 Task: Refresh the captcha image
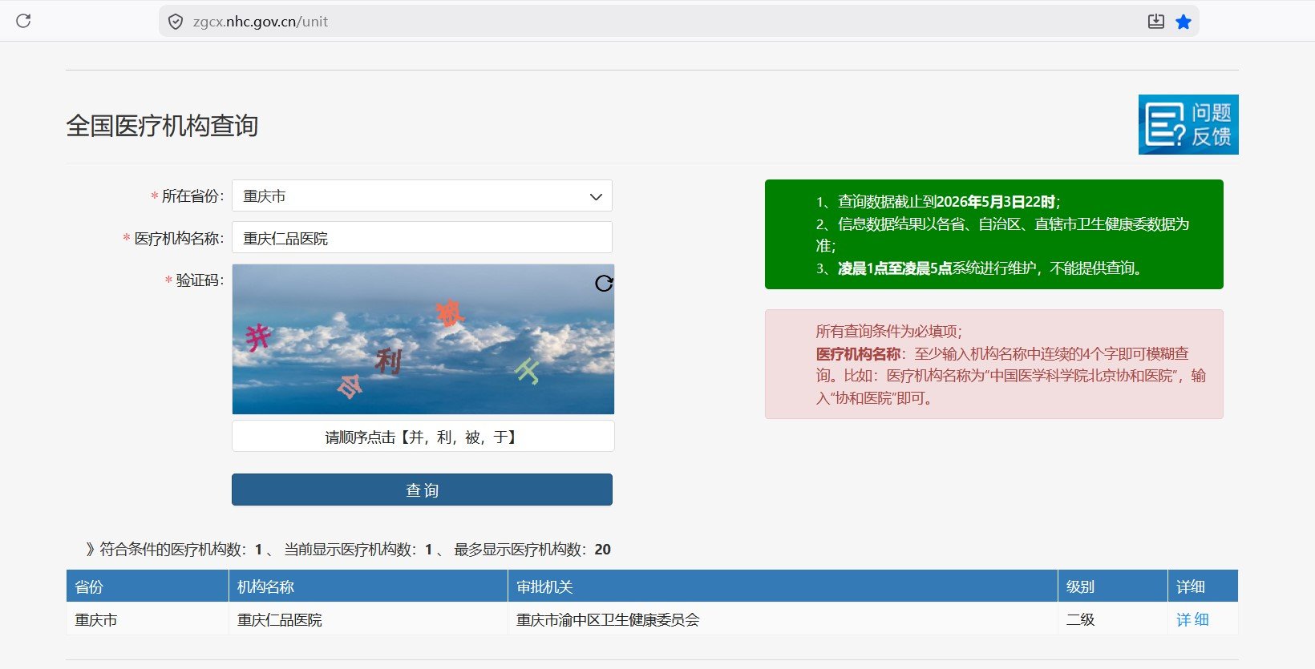(x=604, y=283)
